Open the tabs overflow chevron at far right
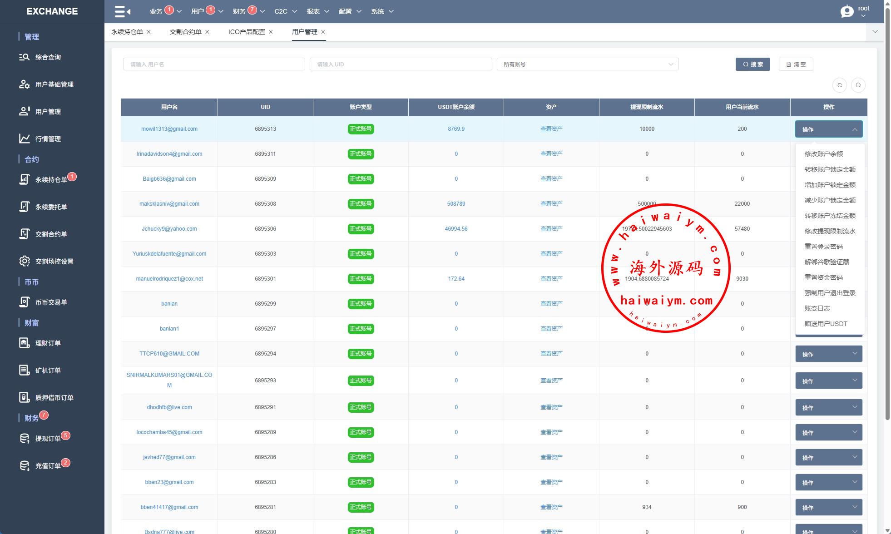 tap(875, 32)
